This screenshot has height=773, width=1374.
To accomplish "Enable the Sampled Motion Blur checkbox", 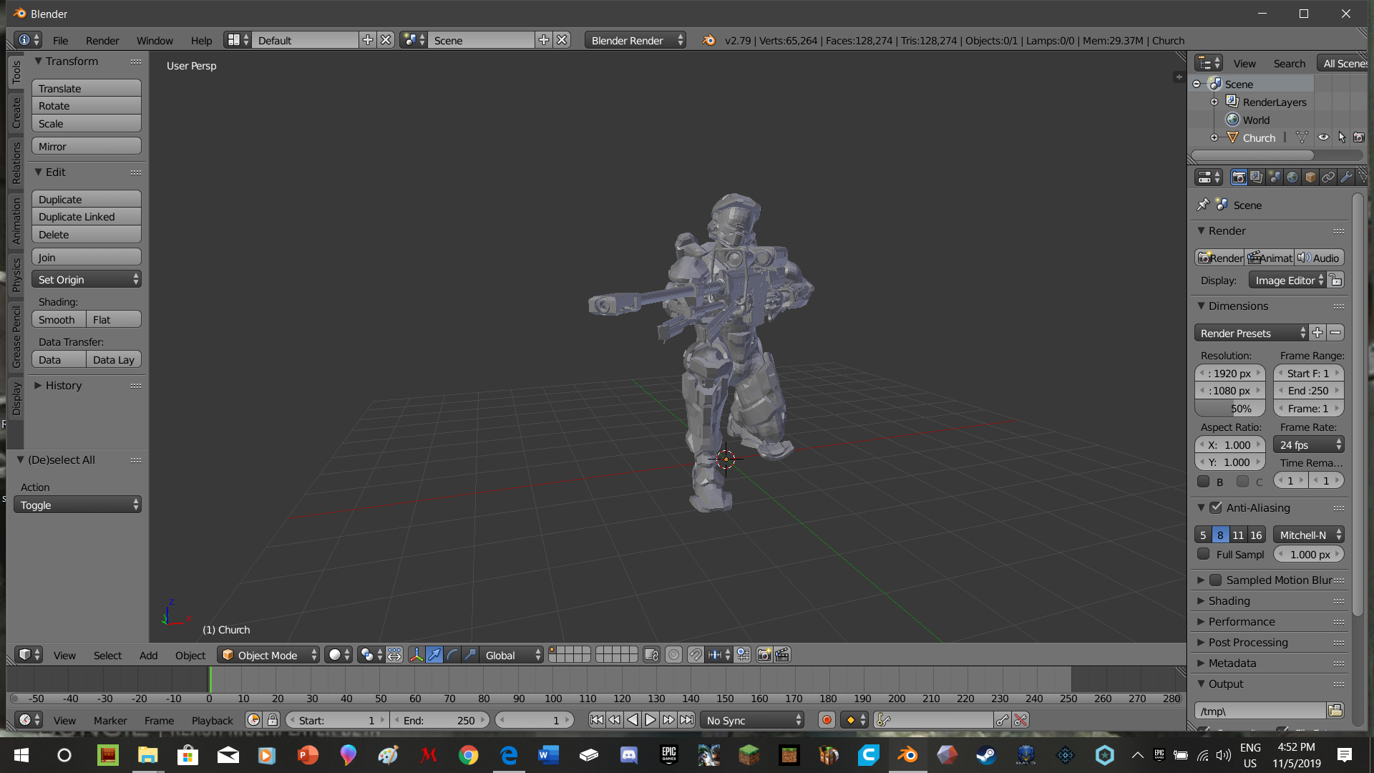I will click(1216, 580).
